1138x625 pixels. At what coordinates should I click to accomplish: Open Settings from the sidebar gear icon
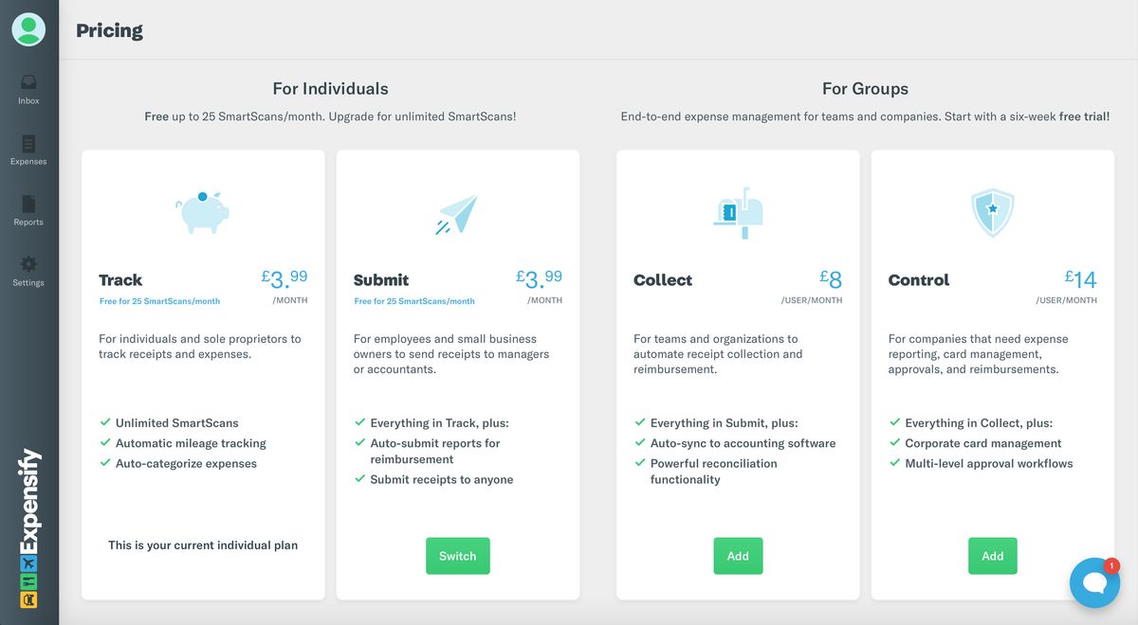point(28,273)
